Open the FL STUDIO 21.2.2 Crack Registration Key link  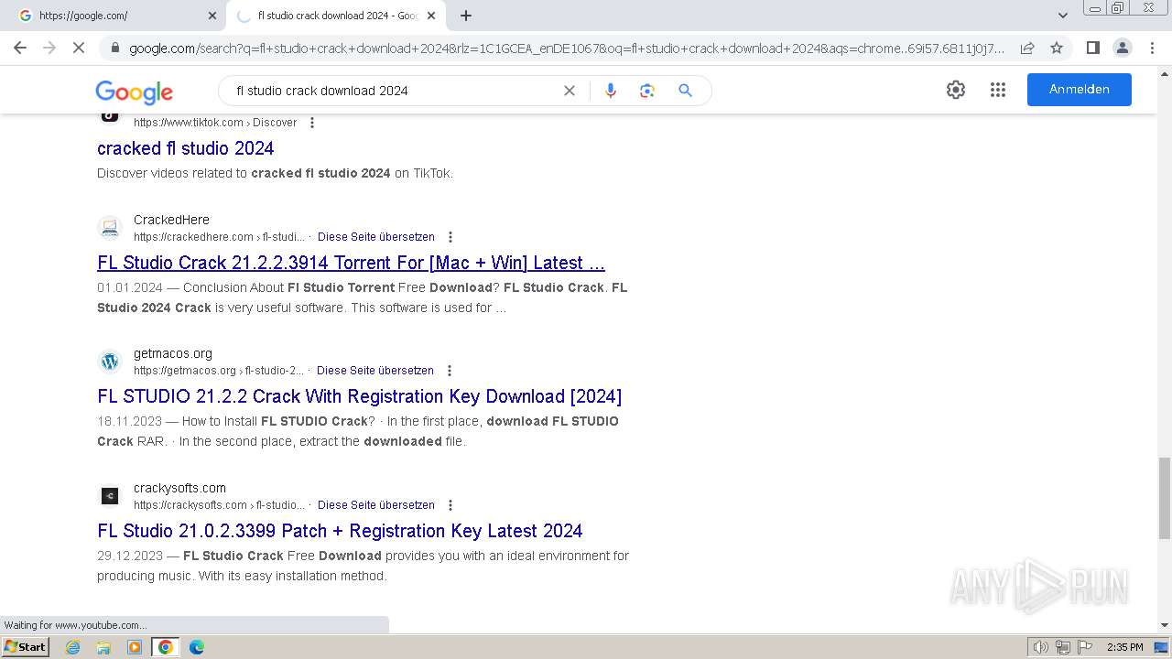click(x=359, y=396)
